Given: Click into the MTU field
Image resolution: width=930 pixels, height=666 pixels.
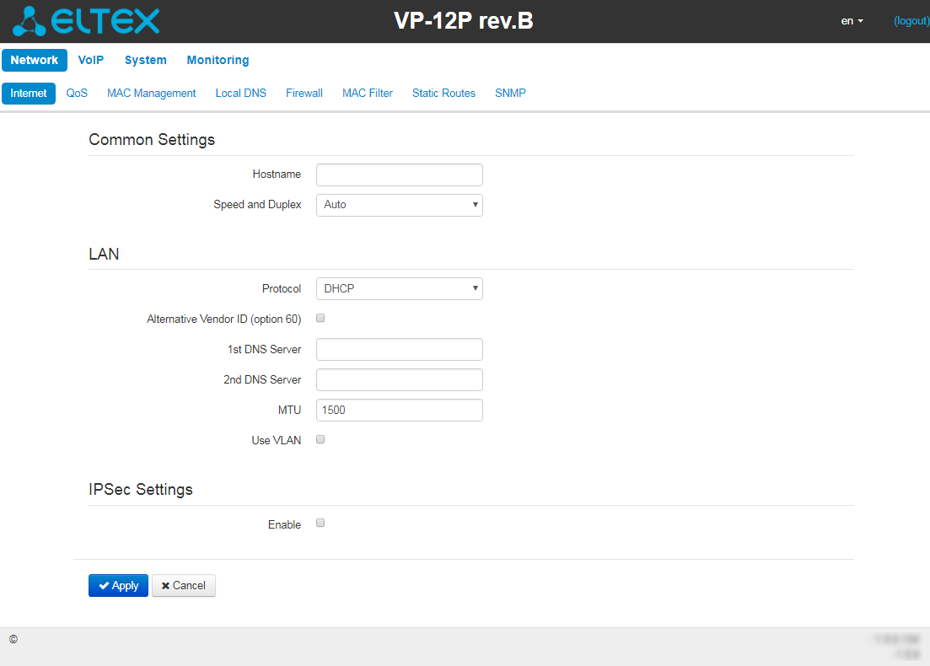Looking at the screenshot, I should click(x=399, y=411).
